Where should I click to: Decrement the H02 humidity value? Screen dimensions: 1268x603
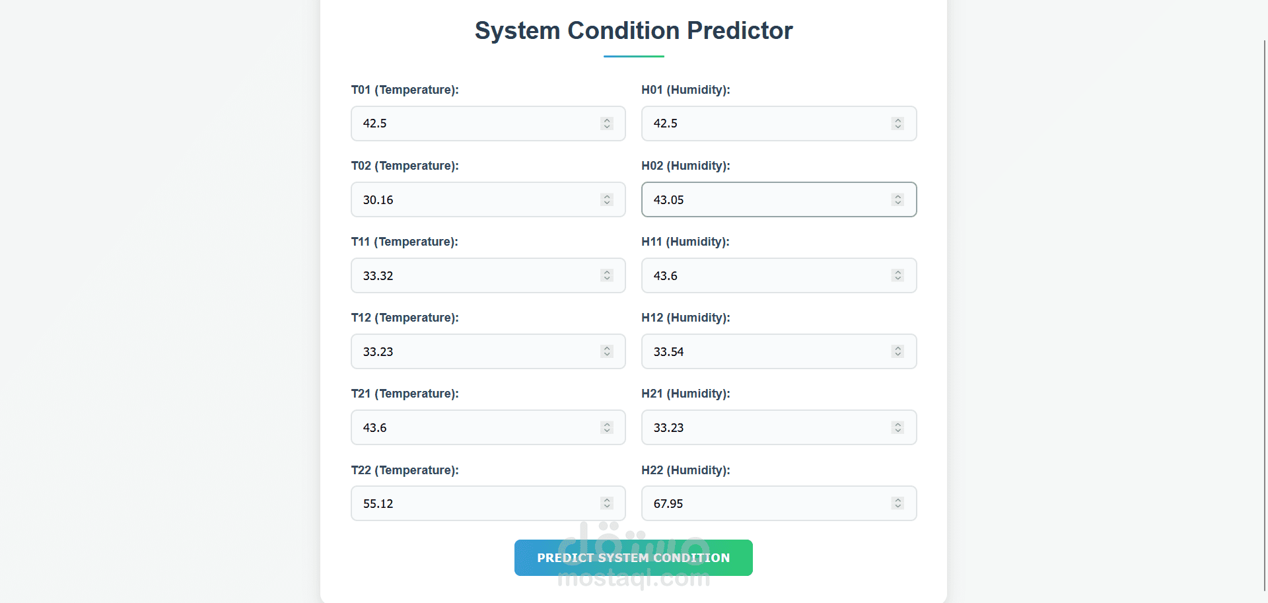pos(898,202)
